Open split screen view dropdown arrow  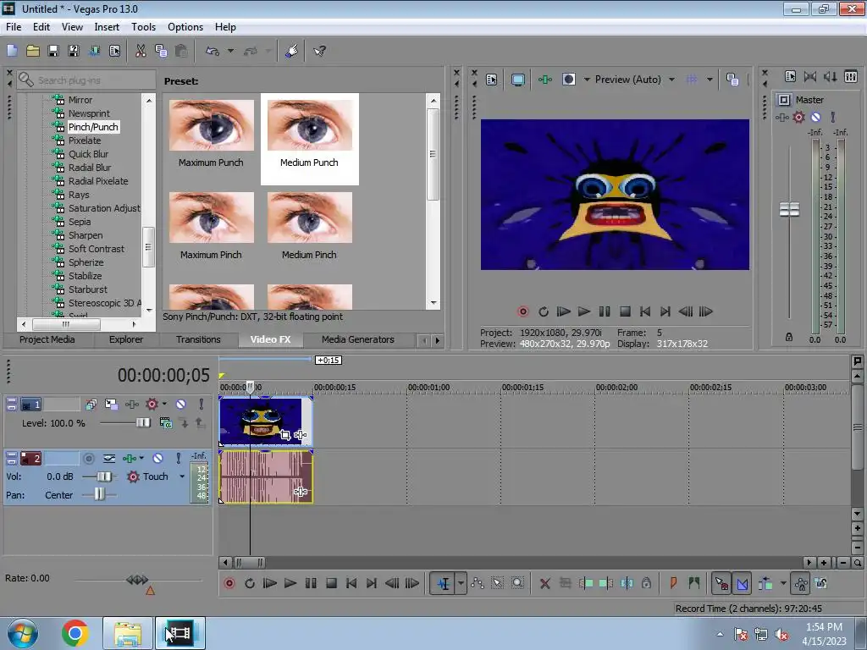click(587, 80)
